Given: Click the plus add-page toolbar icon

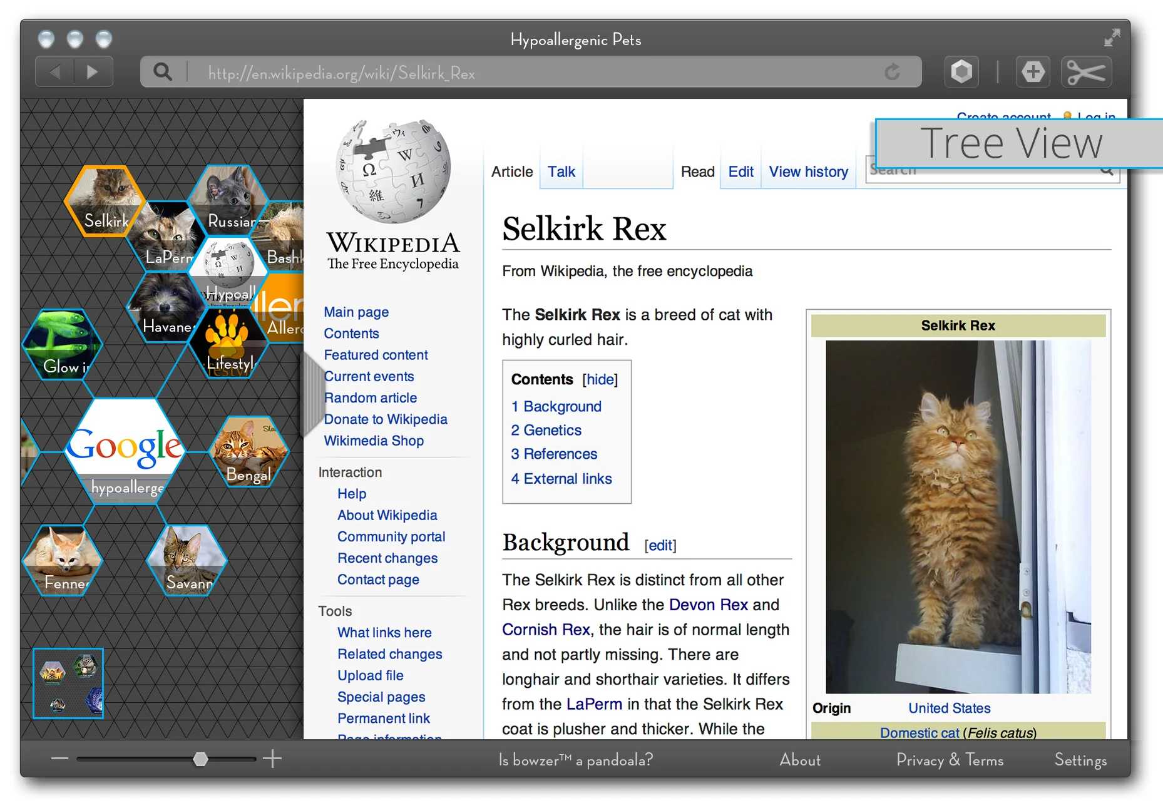Looking at the screenshot, I should pos(1033,72).
